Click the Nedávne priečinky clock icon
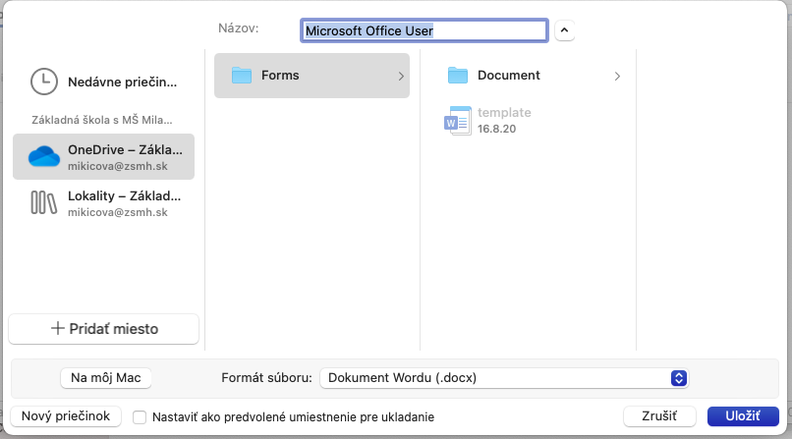Screen dimensions: 792x439 44,81
